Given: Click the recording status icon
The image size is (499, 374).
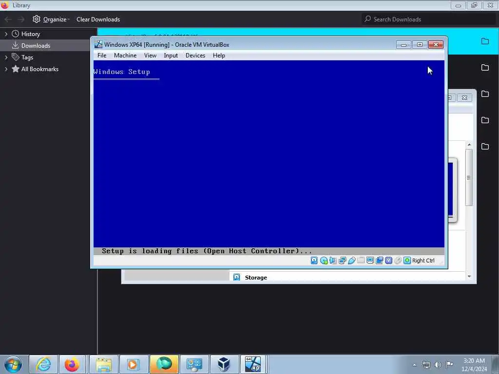Looking at the screenshot, I should tap(379, 261).
